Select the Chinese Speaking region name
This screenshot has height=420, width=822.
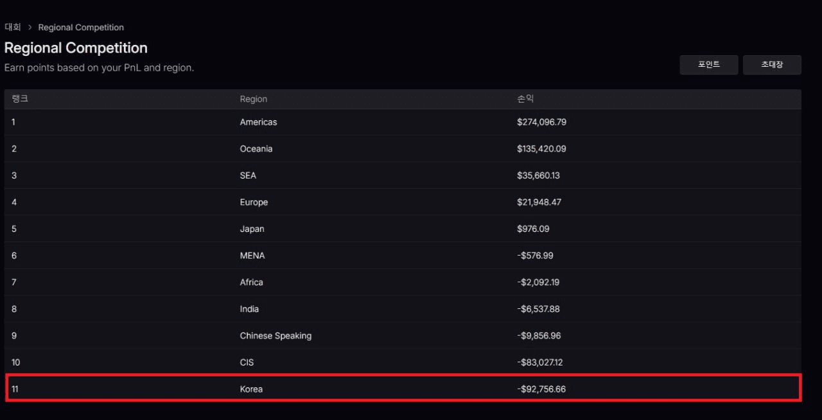click(x=275, y=336)
